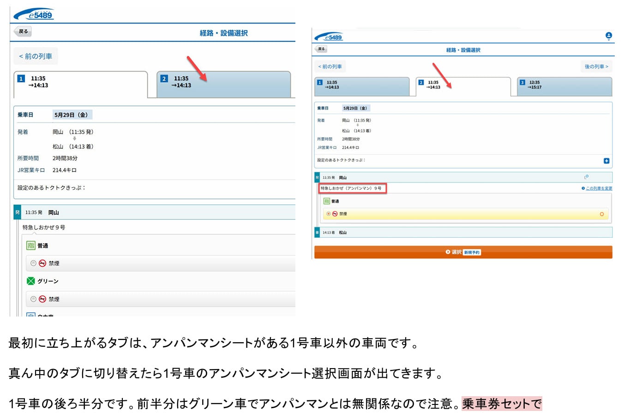Select the 禁煙 radio button under グリーン
Viewport: 624px width, 416px height.
click(x=33, y=299)
